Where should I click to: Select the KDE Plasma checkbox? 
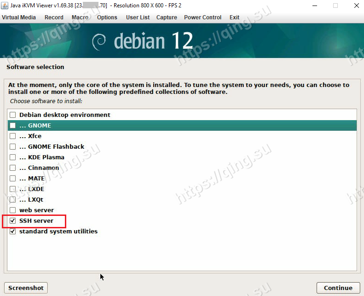click(x=13, y=157)
